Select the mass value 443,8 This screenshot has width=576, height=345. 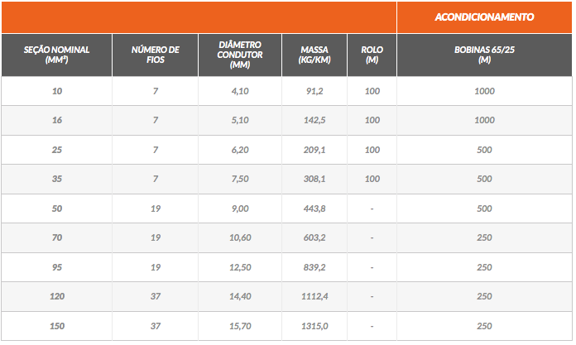pos(314,208)
